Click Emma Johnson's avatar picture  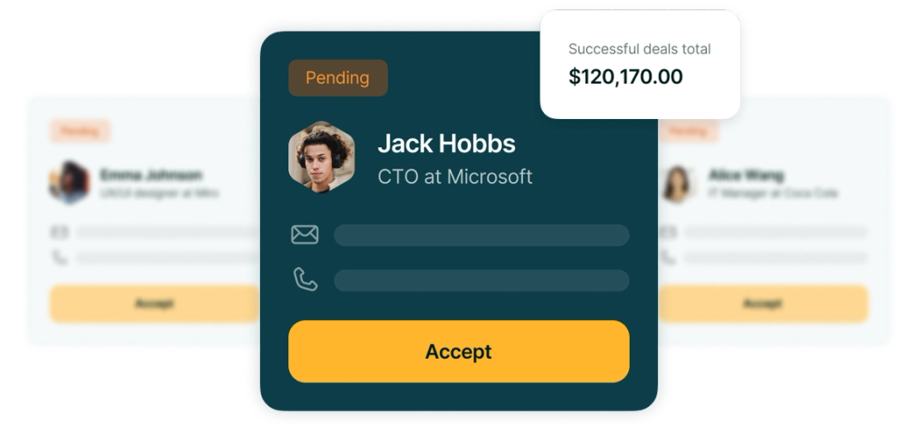[69, 182]
